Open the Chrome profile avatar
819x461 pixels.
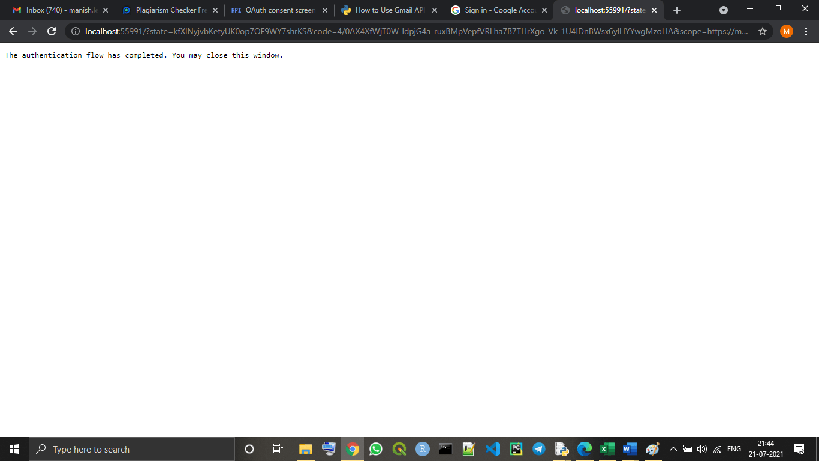[x=786, y=31]
